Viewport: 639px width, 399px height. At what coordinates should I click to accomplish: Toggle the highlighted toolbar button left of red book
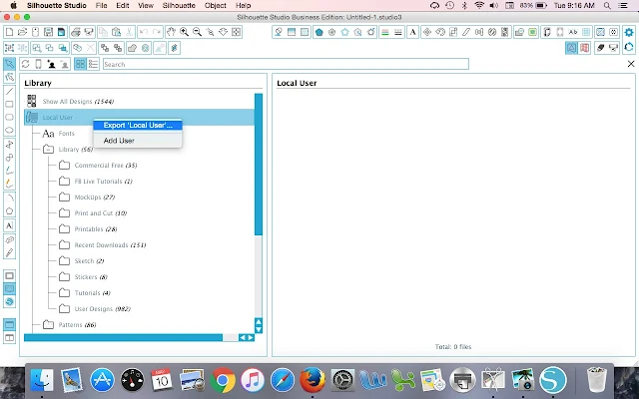(x=571, y=48)
